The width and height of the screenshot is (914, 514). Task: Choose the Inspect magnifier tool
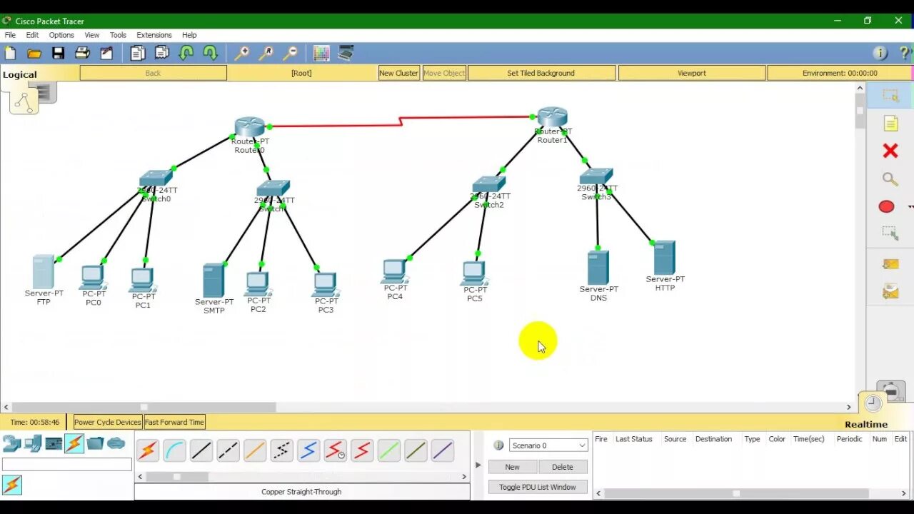click(x=890, y=179)
